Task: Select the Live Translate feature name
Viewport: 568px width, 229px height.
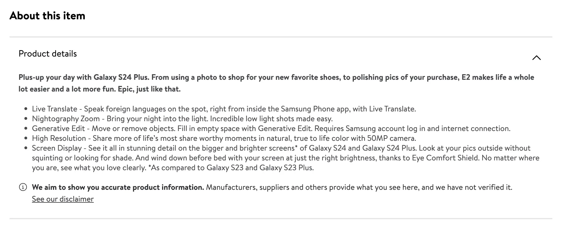Action: pyautogui.click(x=54, y=109)
